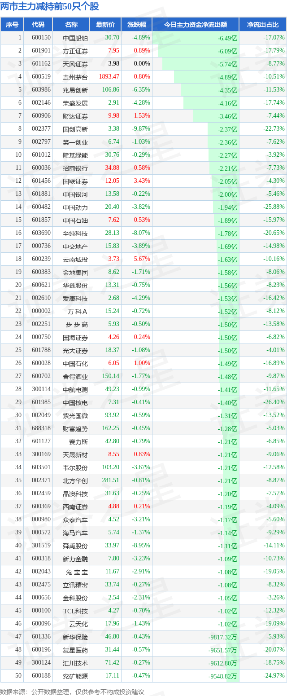Click the 第一创业 stock name
This screenshot has height=696, width=287.
point(75,142)
